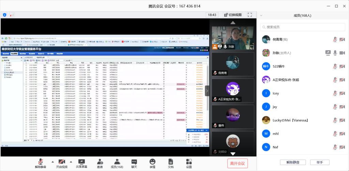Collapse the video strip using the side chevron

tap(207, 91)
